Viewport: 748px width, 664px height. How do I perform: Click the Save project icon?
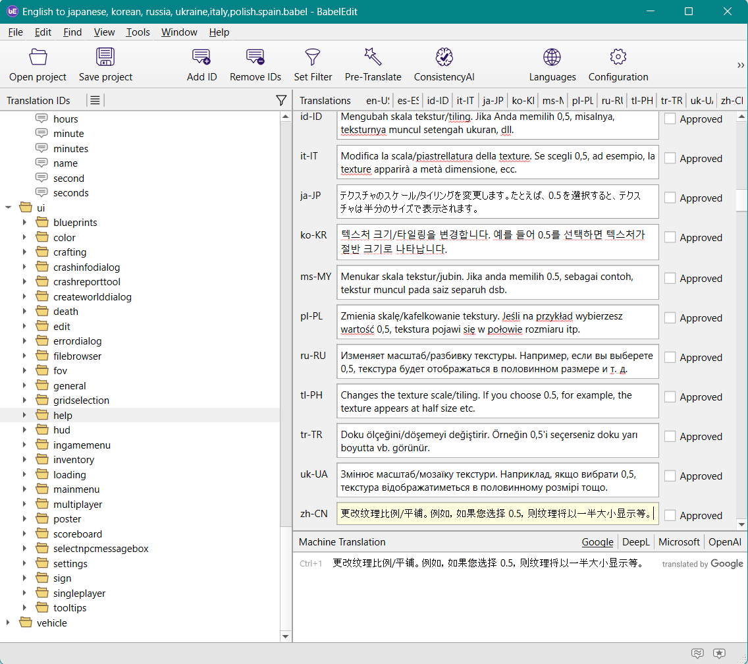(x=105, y=57)
